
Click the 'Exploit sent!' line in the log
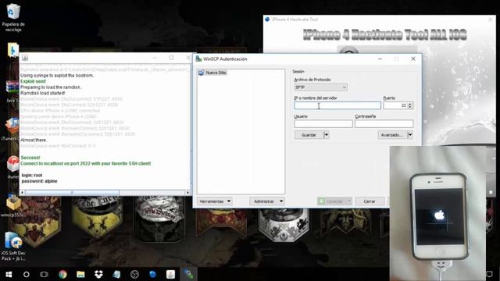click(x=33, y=81)
